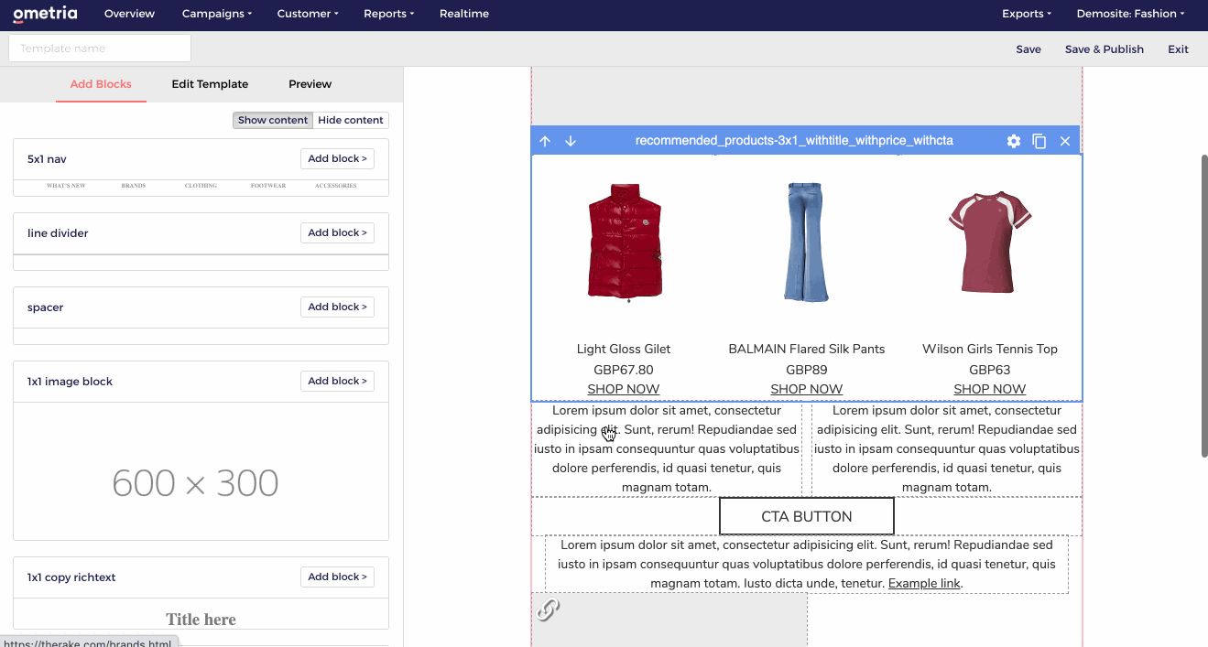
Task: Move recommended products block down
Action: tap(571, 141)
